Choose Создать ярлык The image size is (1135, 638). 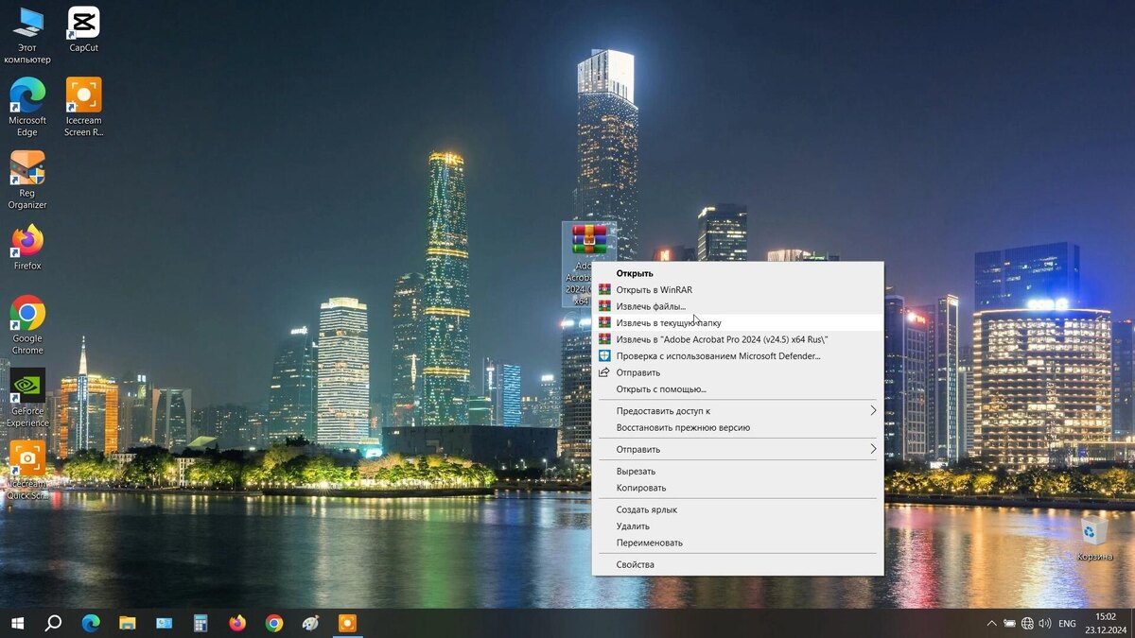click(x=738, y=509)
